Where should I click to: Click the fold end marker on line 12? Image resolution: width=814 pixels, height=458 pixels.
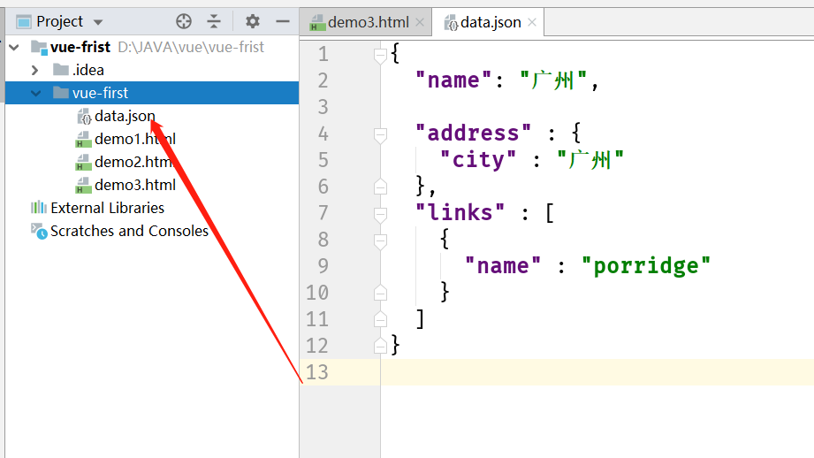[x=380, y=346]
